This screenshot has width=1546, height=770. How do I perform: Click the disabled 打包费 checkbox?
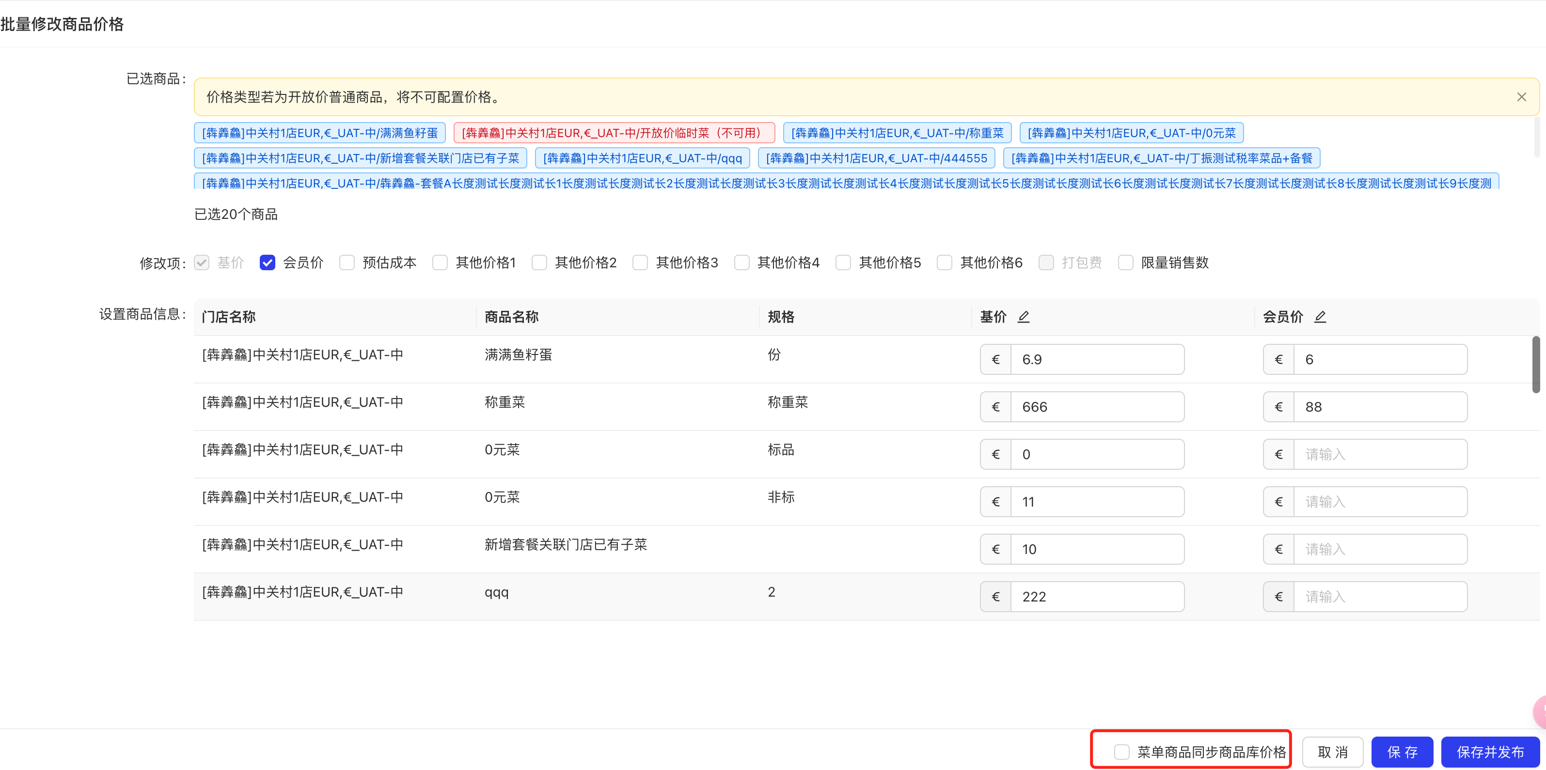[x=1046, y=262]
